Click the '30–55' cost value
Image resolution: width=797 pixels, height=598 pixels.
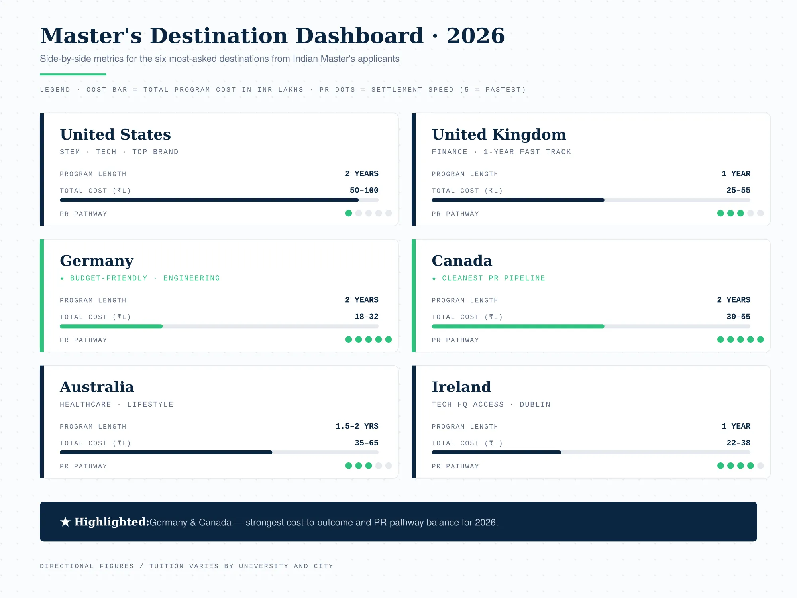(x=738, y=317)
